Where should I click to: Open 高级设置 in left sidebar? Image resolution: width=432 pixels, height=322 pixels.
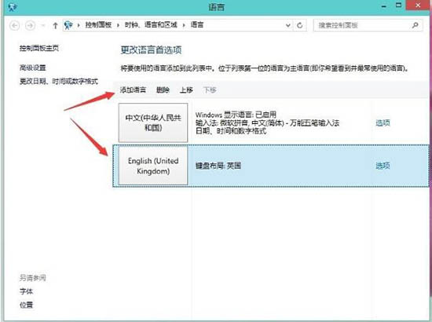point(32,68)
